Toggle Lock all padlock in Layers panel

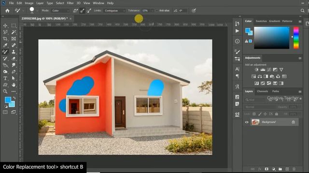277,114
